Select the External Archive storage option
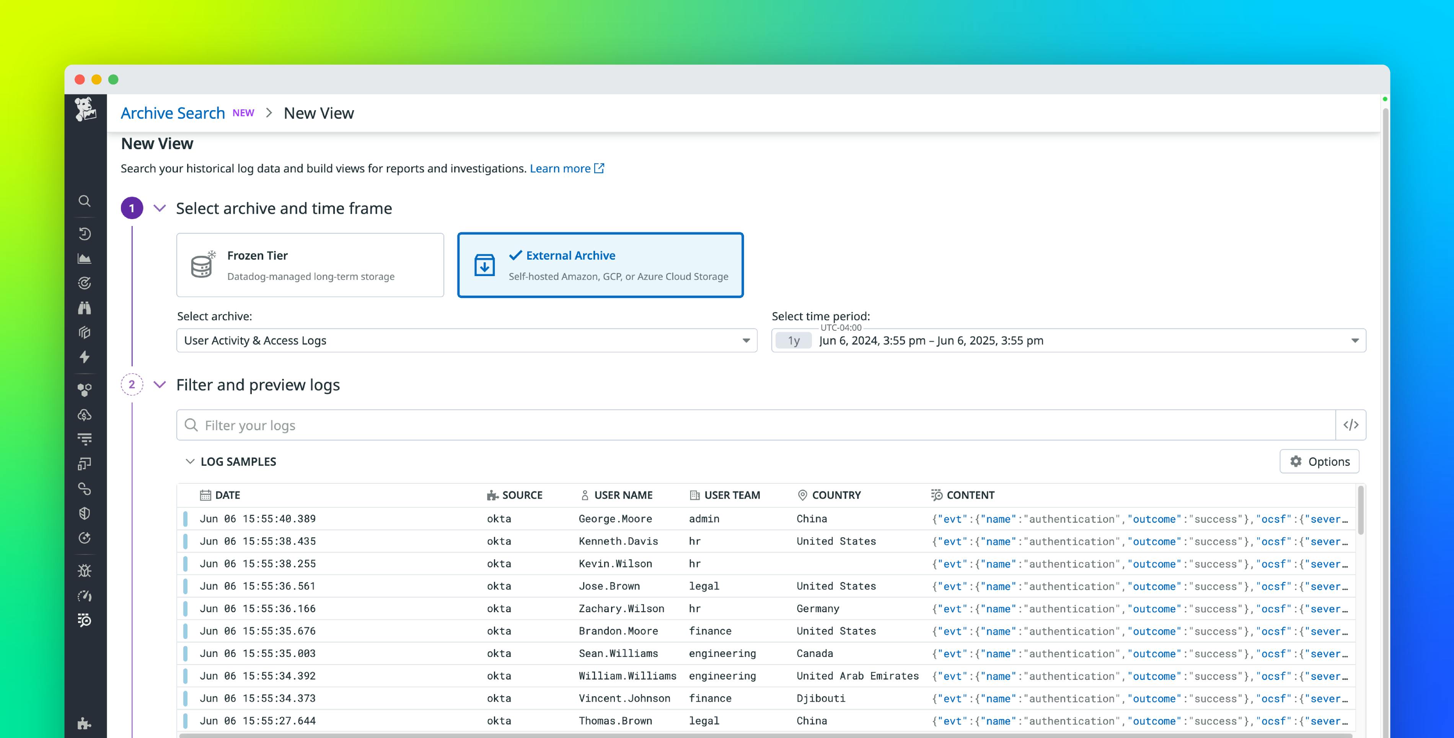The height and width of the screenshot is (738, 1454). click(600, 265)
